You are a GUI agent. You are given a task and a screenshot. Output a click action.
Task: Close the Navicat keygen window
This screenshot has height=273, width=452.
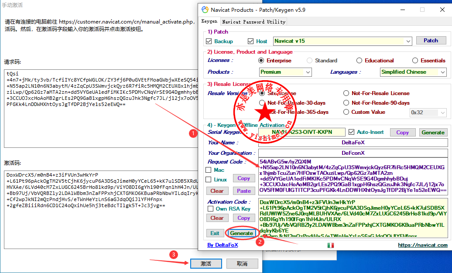pos(442,10)
